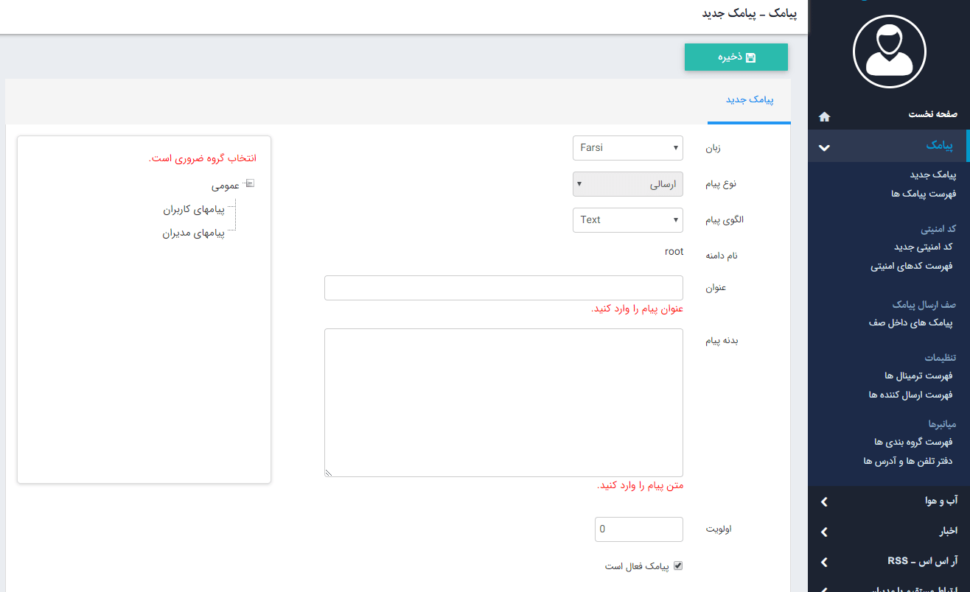970x592 pixels.
Task: Open کد امنیتی جدید sidebar link
Action: point(923,247)
